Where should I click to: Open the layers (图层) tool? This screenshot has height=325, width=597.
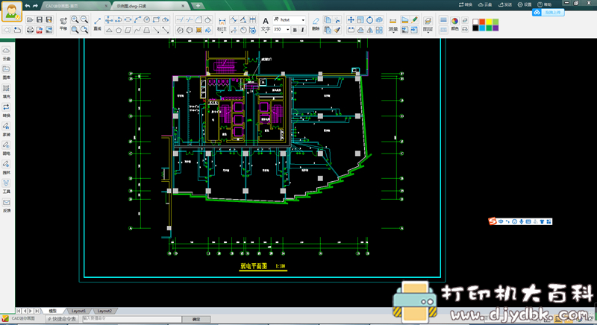(428, 24)
